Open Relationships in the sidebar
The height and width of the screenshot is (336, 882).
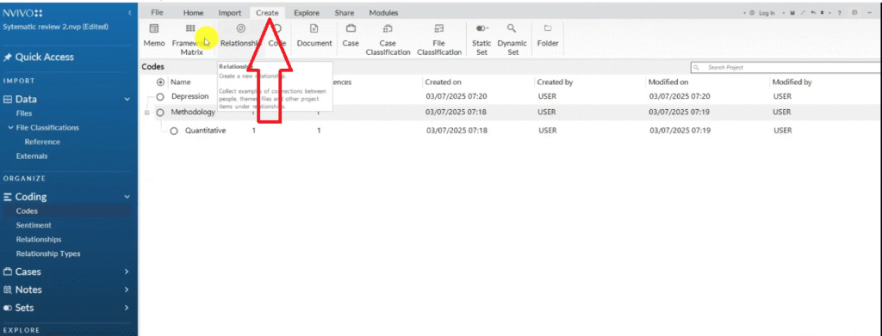[39, 240]
